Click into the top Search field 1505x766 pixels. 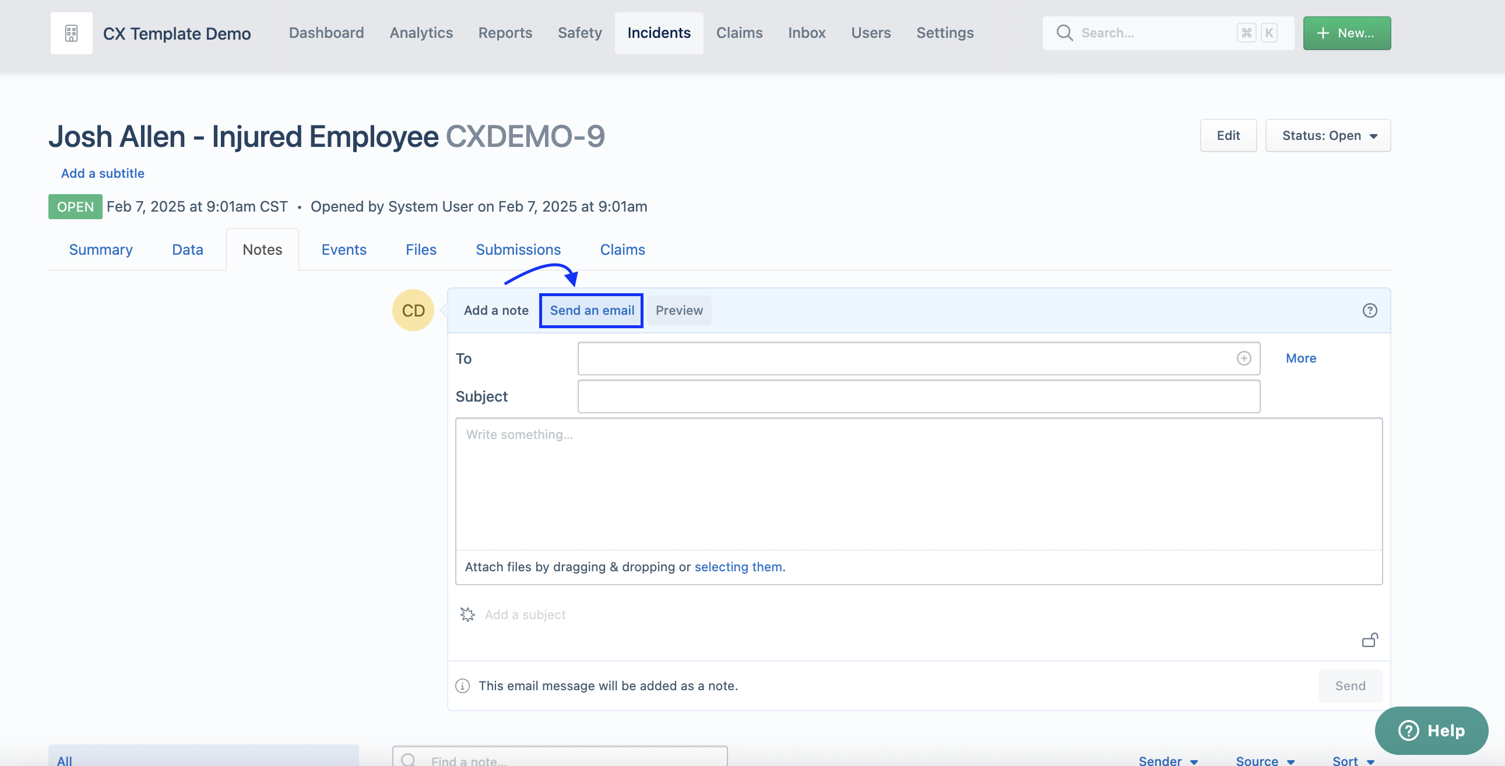(x=1169, y=33)
